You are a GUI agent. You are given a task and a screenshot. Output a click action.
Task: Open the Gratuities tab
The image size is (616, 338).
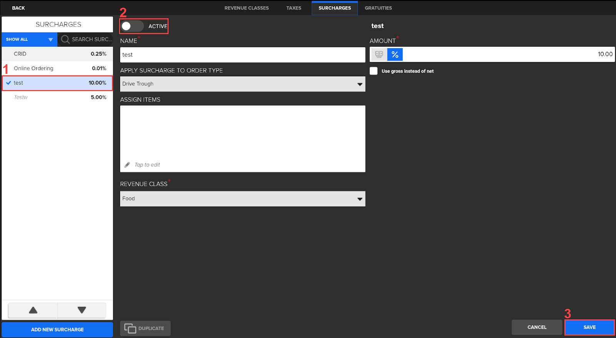(378, 8)
